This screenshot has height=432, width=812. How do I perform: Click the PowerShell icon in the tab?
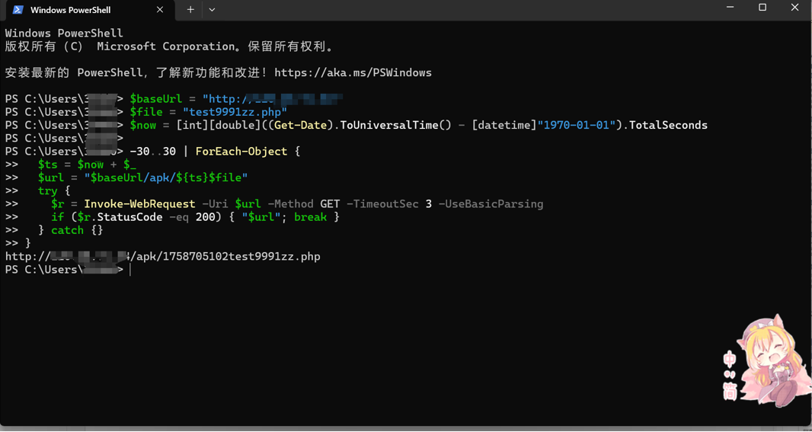[x=18, y=10]
